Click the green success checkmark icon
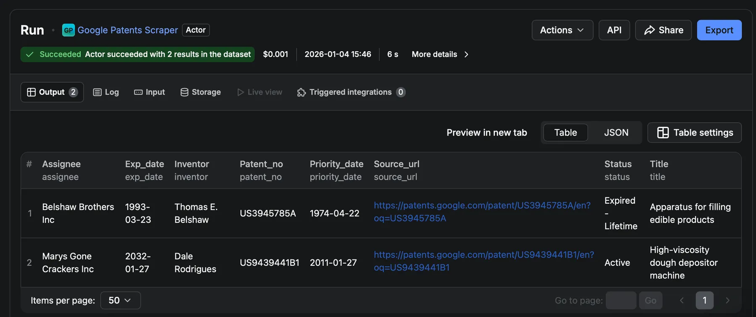This screenshot has height=317, width=756. click(x=30, y=55)
